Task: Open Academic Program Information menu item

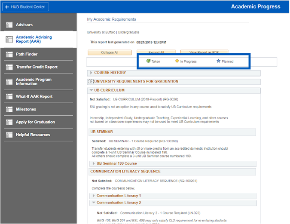Action: pos(34,82)
